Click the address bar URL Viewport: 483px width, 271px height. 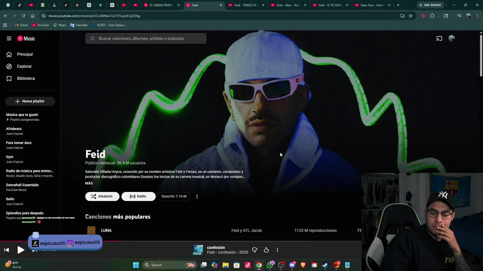point(94,16)
